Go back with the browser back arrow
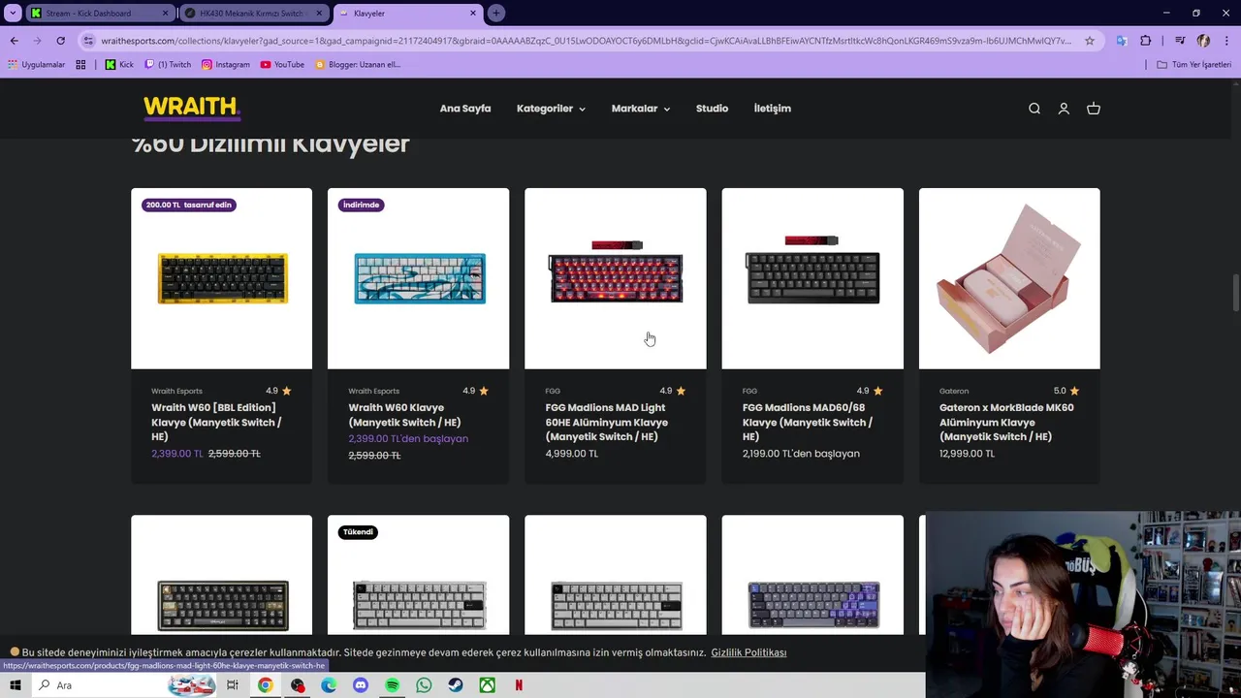This screenshot has height=698, width=1241. [15, 41]
